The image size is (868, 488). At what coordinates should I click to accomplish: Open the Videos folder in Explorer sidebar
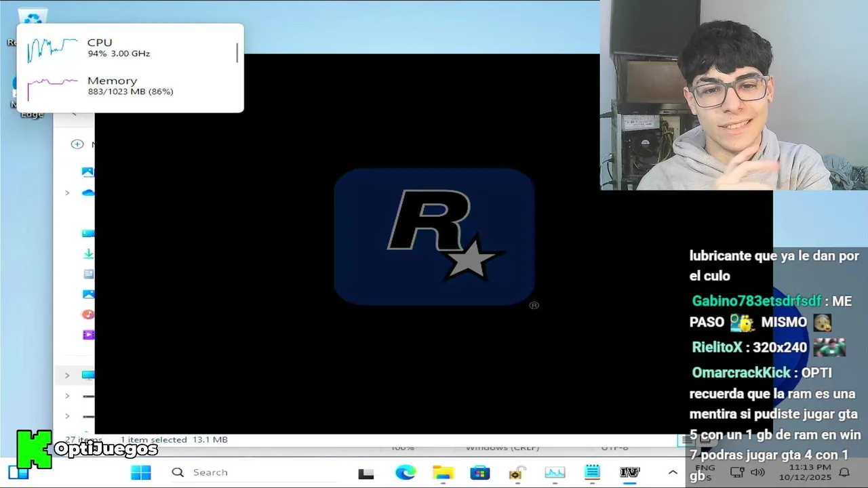(x=88, y=335)
